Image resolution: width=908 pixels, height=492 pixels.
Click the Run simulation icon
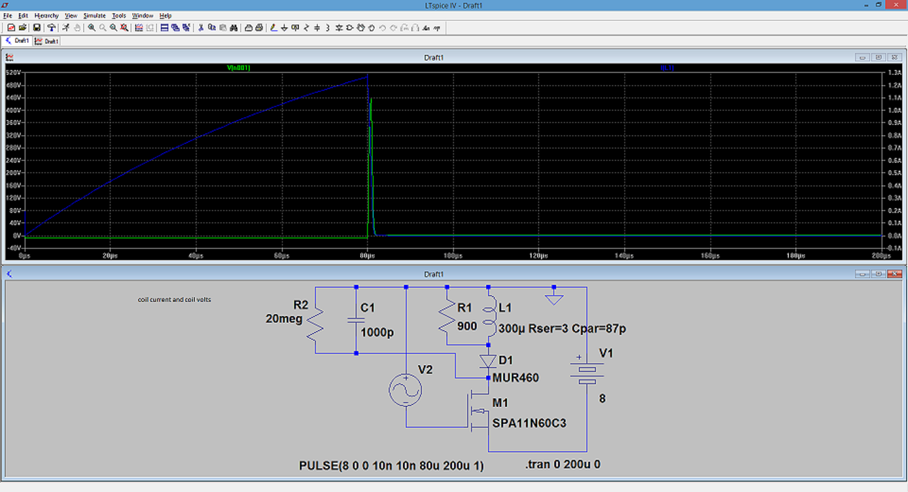[x=66, y=28]
